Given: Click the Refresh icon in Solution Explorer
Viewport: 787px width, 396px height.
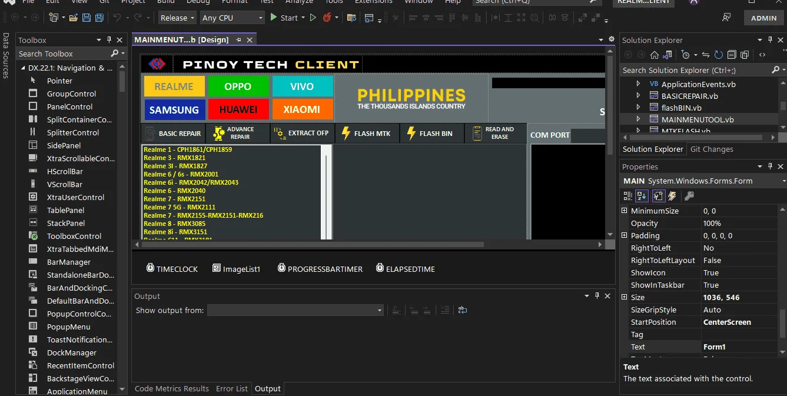Looking at the screenshot, I should (x=718, y=55).
